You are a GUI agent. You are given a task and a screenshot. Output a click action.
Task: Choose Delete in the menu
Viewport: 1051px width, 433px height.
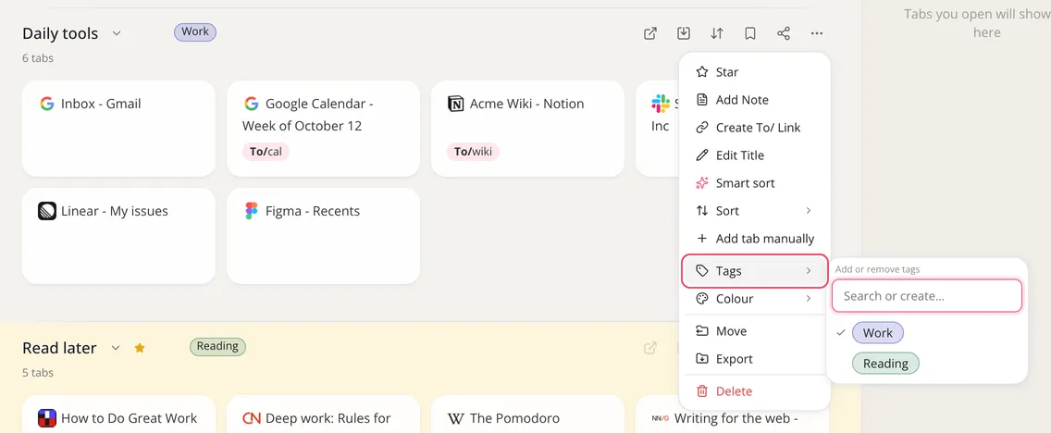point(755,391)
